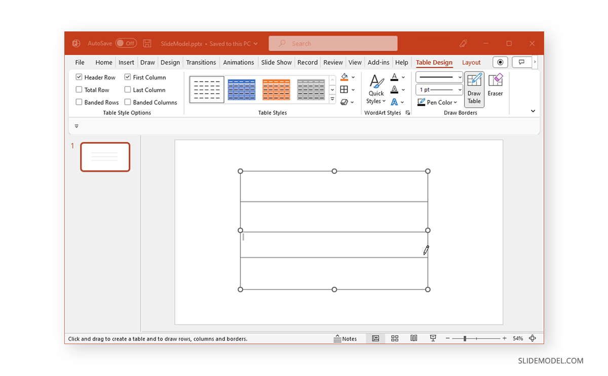Select the Draw Table tool
The height and width of the screenshot is (376, 608).
(474, 89)
